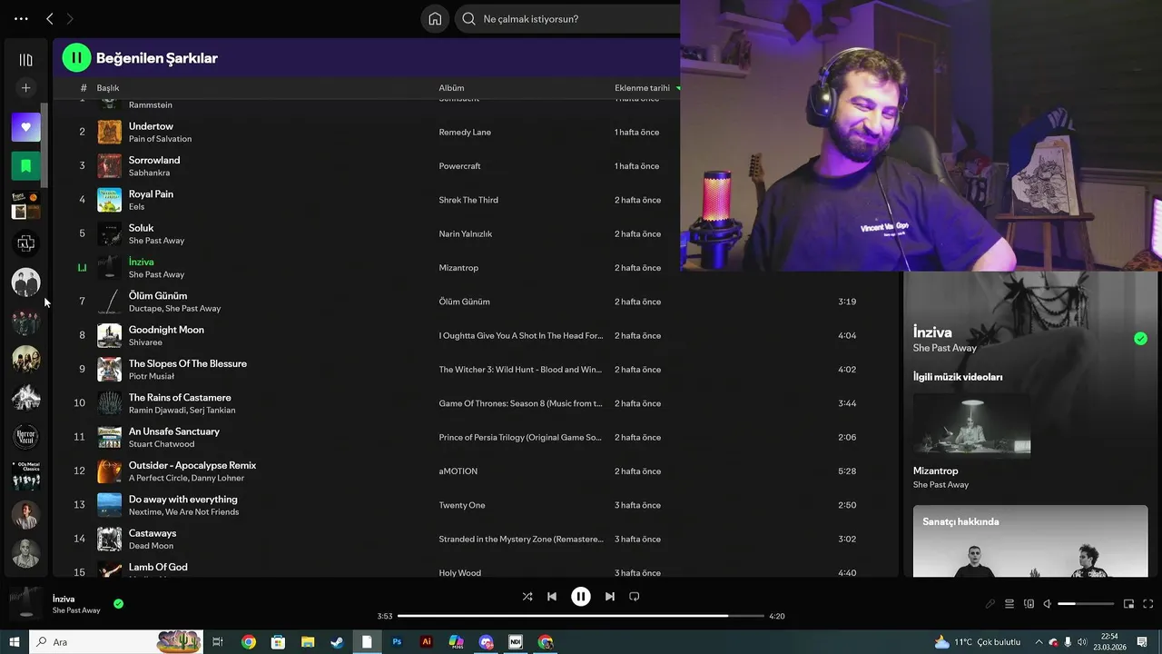The width and height of the screenshot is (1162, 654).
Task: Open the Piotr Musiał artist link
Action: 151,376
